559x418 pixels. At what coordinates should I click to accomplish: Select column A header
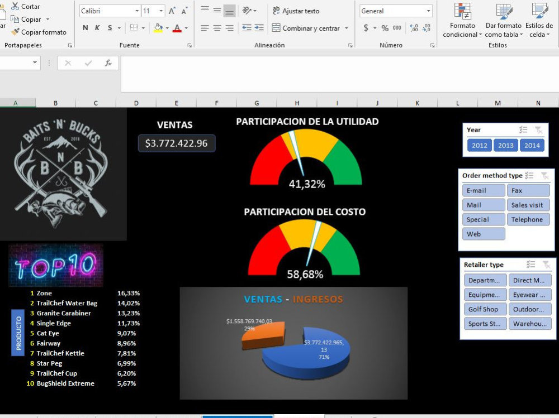coord(15,103)
